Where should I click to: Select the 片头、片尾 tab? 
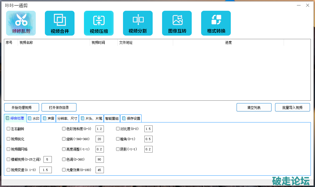91,119
